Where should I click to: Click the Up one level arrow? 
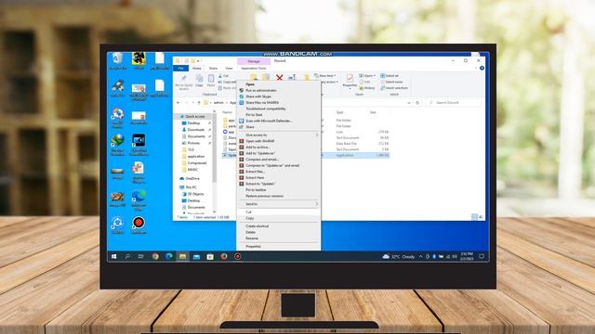pos(199,103)
